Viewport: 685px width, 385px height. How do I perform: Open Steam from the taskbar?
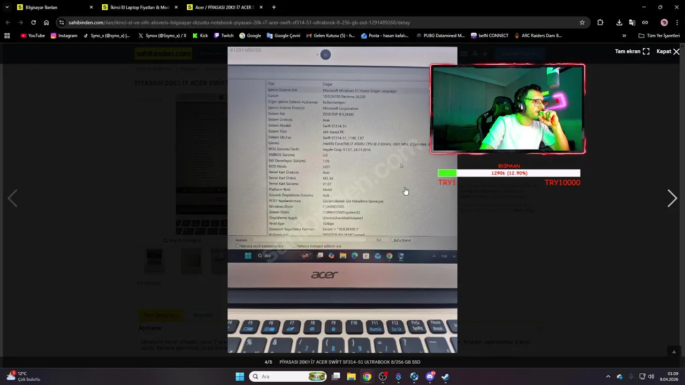(x=445, y=376)
